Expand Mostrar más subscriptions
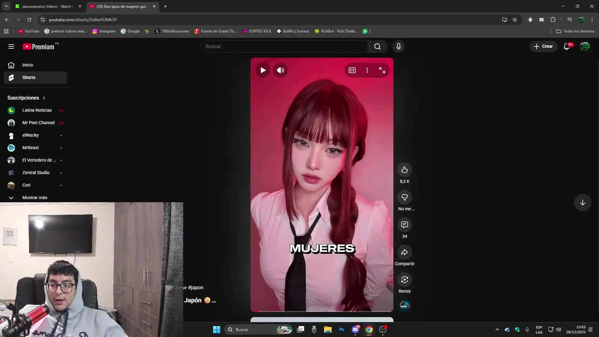 [x=36, y=198]
